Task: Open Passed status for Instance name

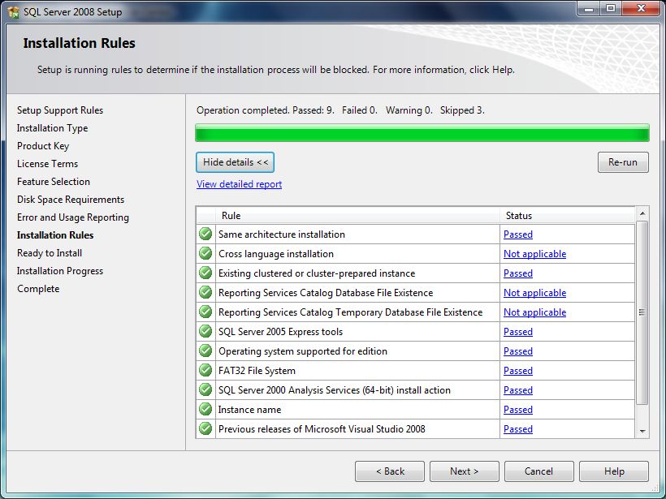Action: click(517, 410)
